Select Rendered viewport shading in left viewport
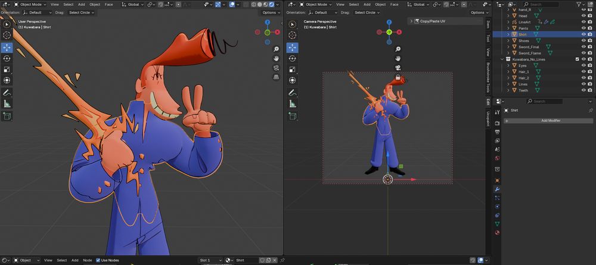The image size is (596, 265). point(272,5)
